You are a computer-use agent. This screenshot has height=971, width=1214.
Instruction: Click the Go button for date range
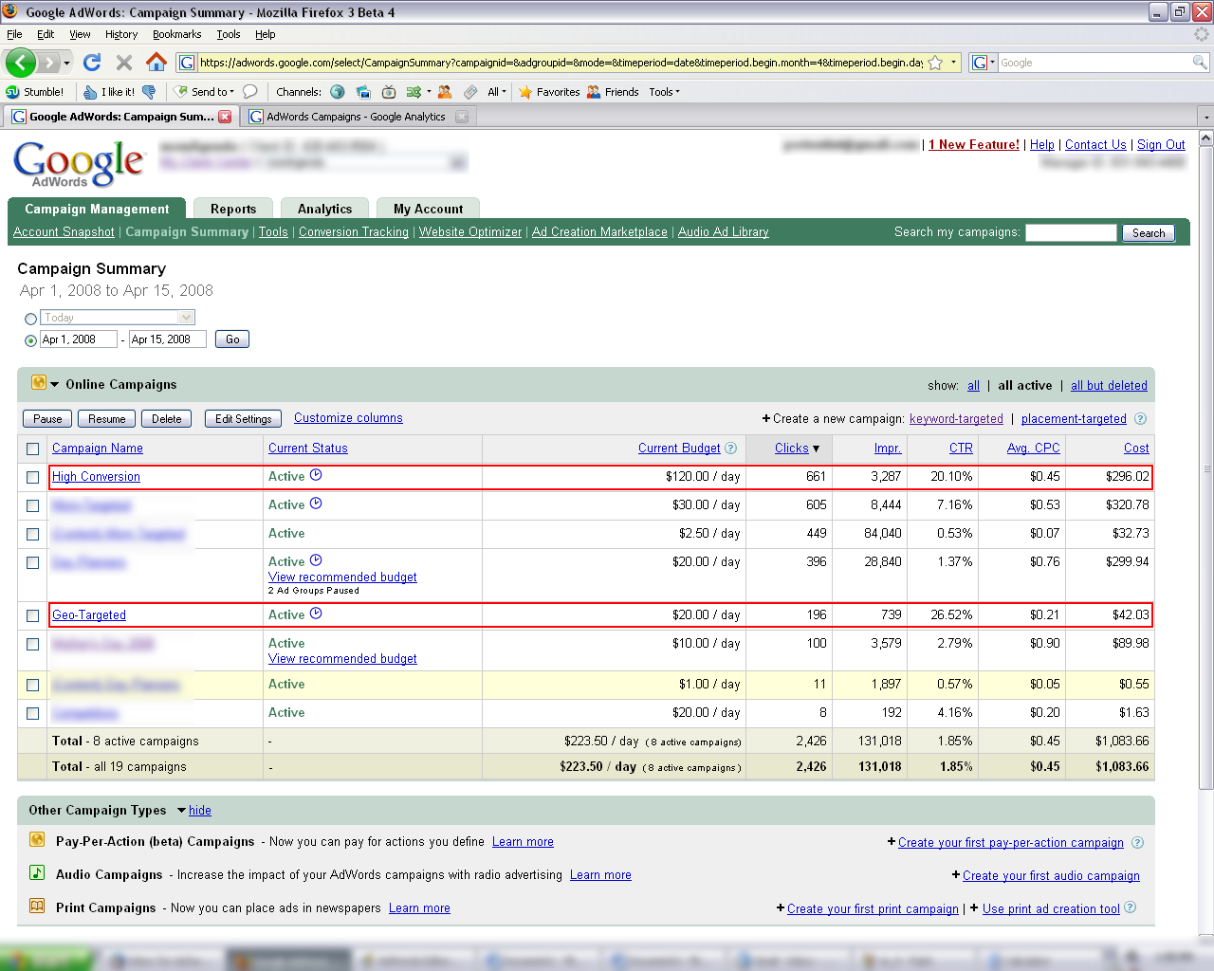(x=232, y=339)
